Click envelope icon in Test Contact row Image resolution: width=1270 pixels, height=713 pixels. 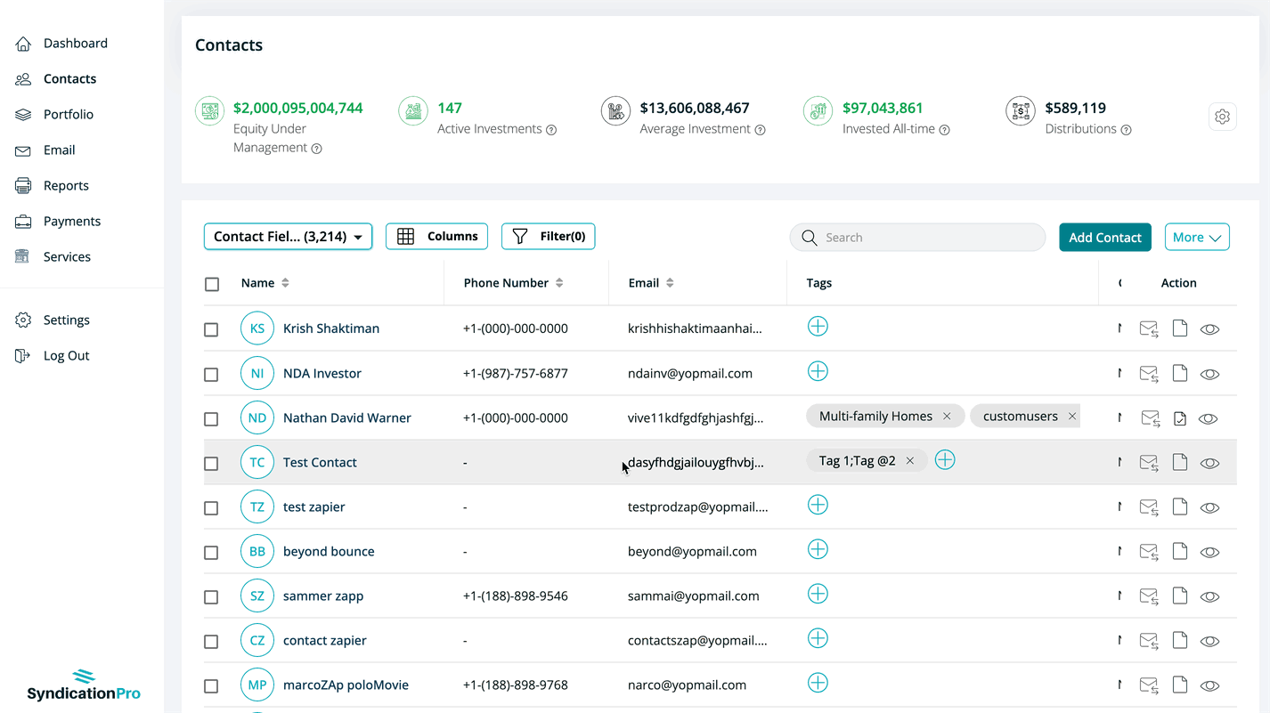[1149, 463]
